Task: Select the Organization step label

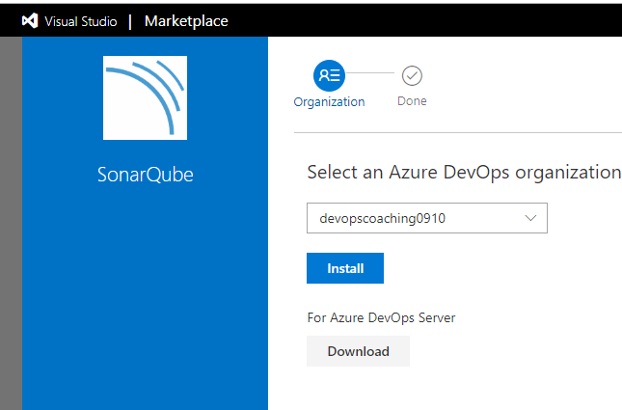Action: point(329,101)
